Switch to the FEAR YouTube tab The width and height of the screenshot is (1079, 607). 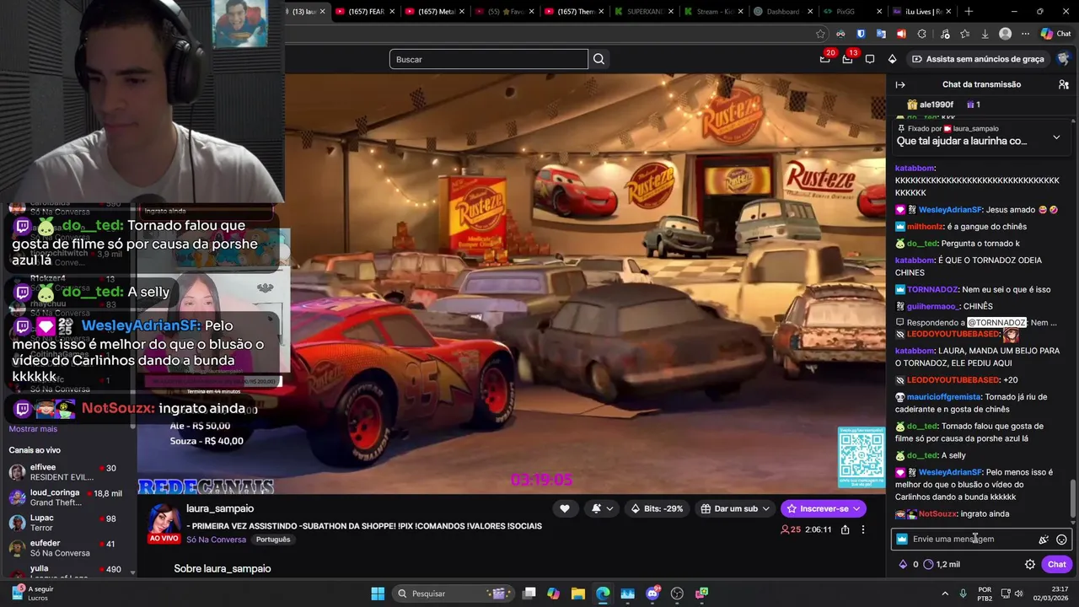[x=364, y=11]
